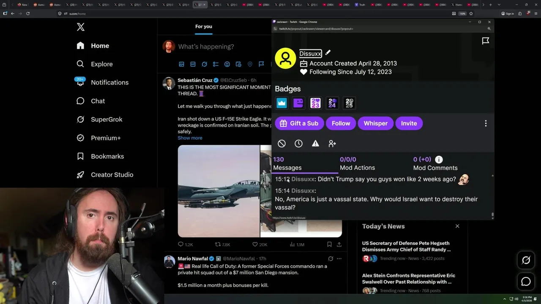Switch to the Mod Comments tab
The image size is (541, 304).
coord(435,163)
